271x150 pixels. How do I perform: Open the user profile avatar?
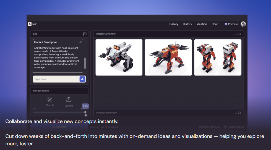pos(243,24)
